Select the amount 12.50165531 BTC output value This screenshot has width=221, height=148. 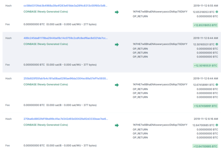(x=204, y=44)
